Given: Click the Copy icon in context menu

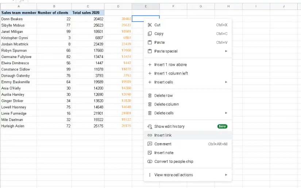Looking at the screenshot, I should point(150,34).
